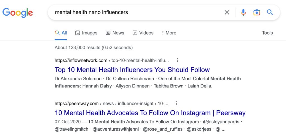Open options menu for inflownetwork.com result

177,60
